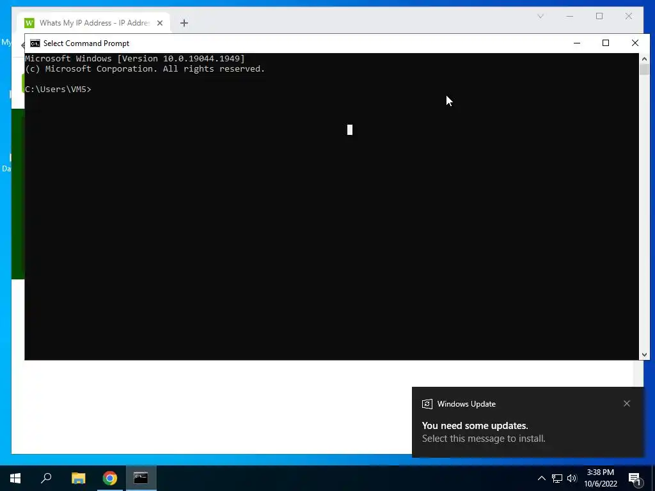Click the Command Prompt scrollbar thumb

coord(644,69)
